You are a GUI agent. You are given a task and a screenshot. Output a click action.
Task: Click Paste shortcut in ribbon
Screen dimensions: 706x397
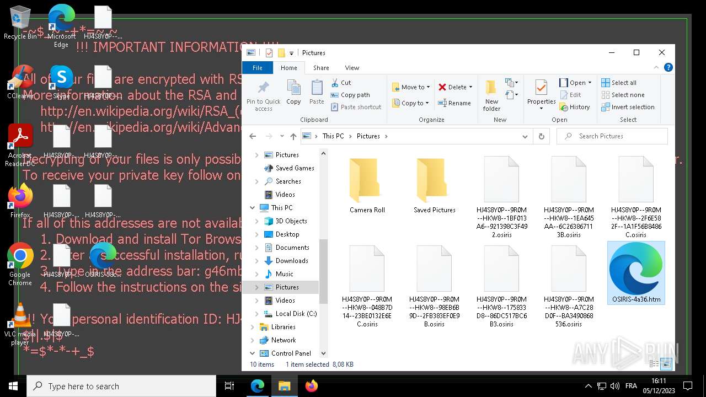[356, 107]
